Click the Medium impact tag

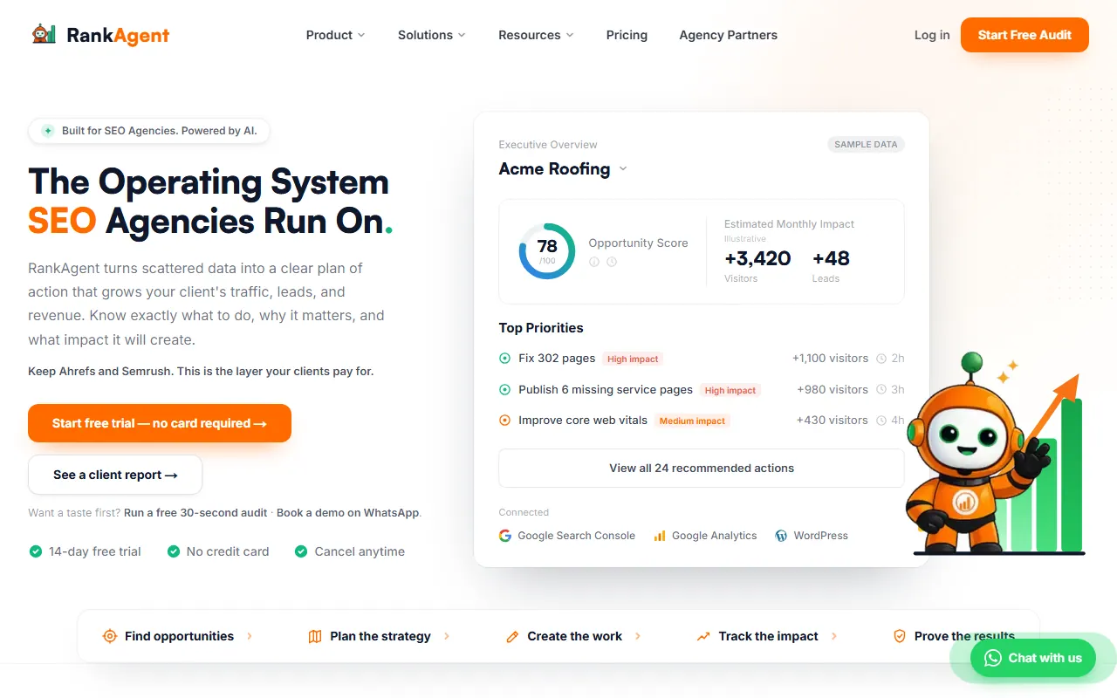pyautogui.click(x=692, y=421)
